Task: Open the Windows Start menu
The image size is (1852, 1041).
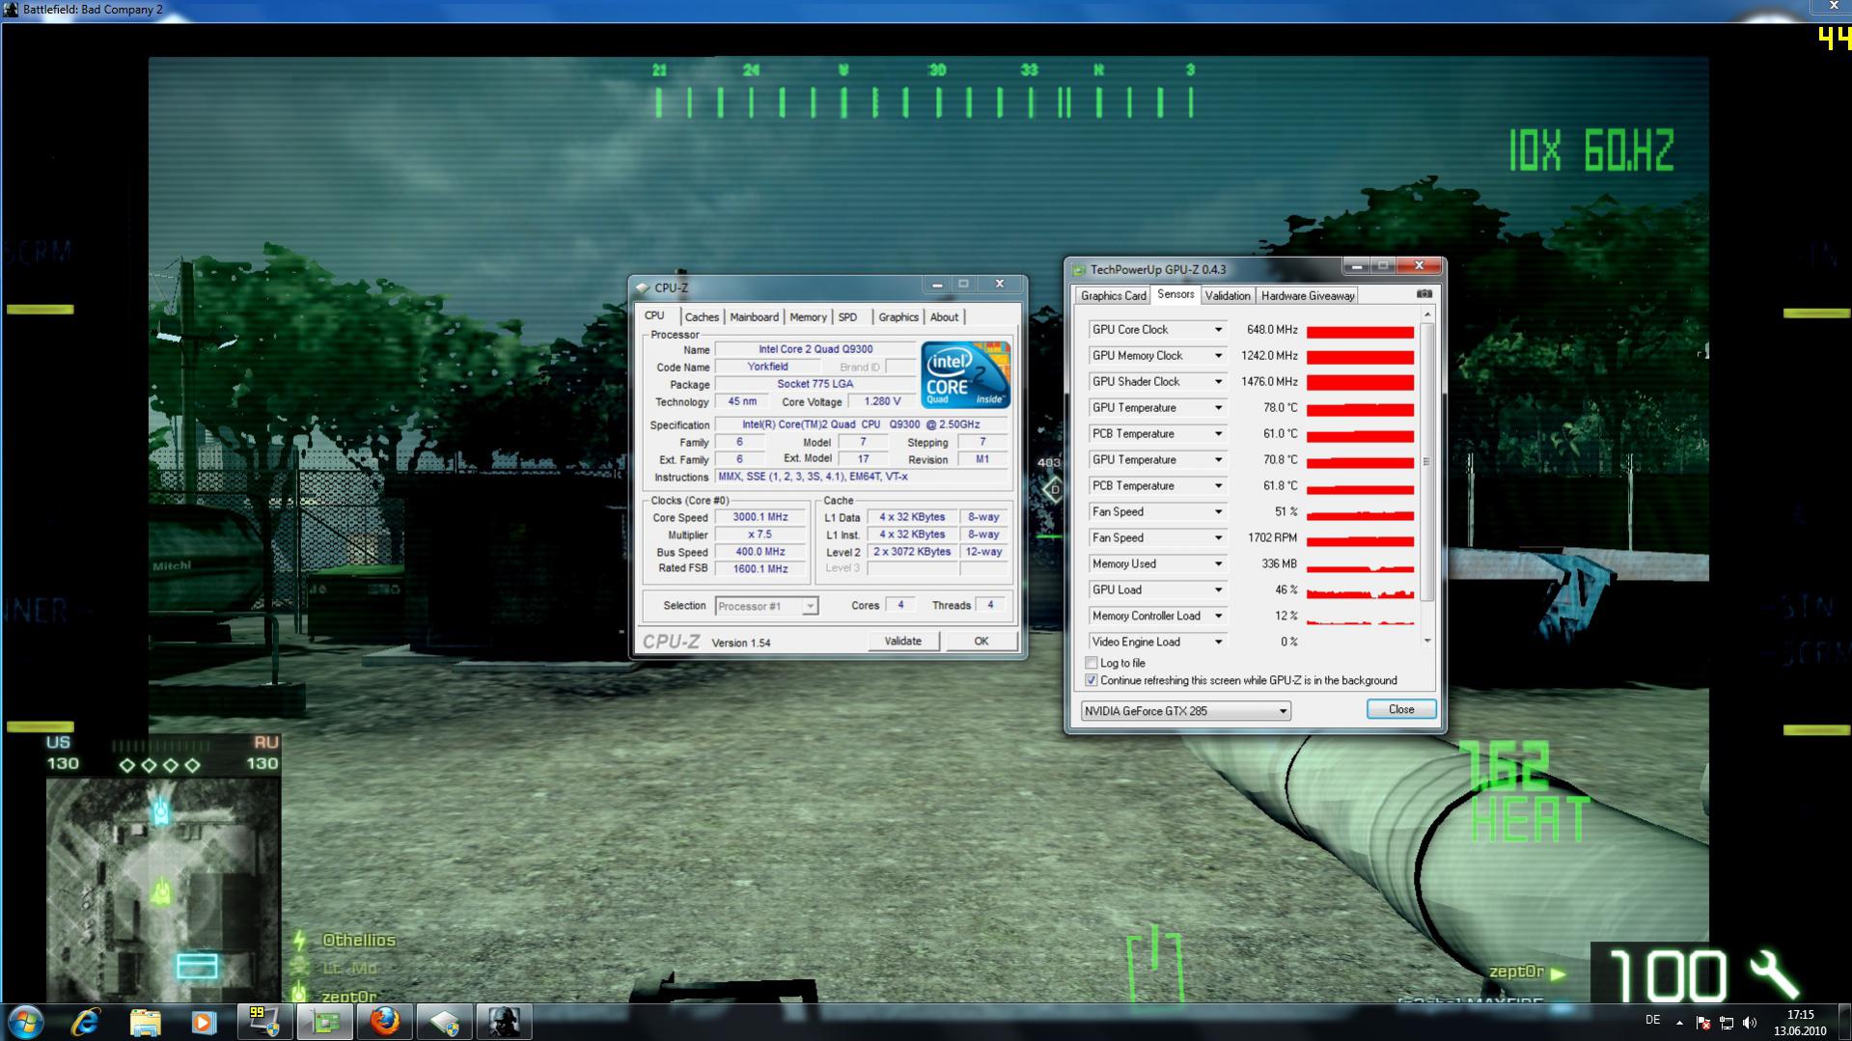Action: (x=25, y=1022)
